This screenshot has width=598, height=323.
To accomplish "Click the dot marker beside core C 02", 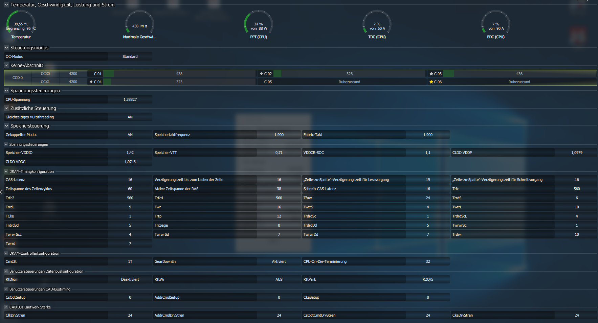I will click(261, 74).
